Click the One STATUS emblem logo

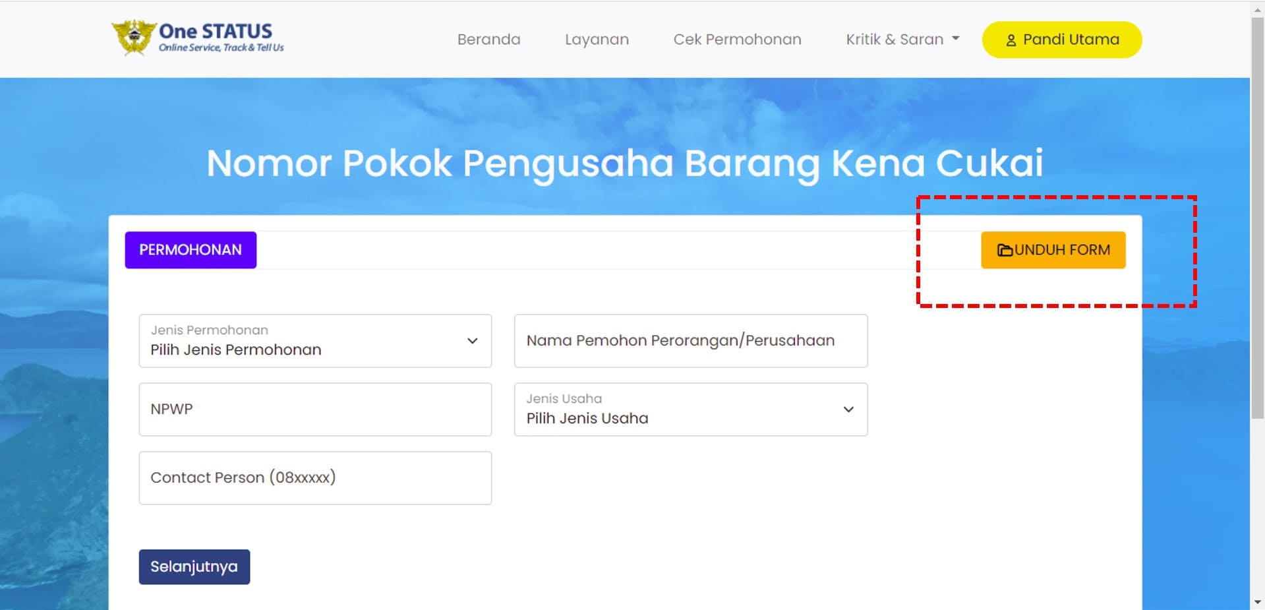coord(134,37)
